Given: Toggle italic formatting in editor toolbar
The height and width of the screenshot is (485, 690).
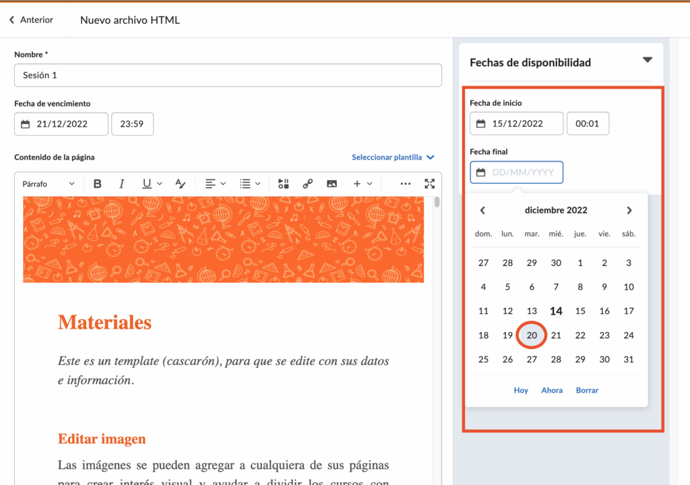Looking at the screenshot, I should pos(122,184).
